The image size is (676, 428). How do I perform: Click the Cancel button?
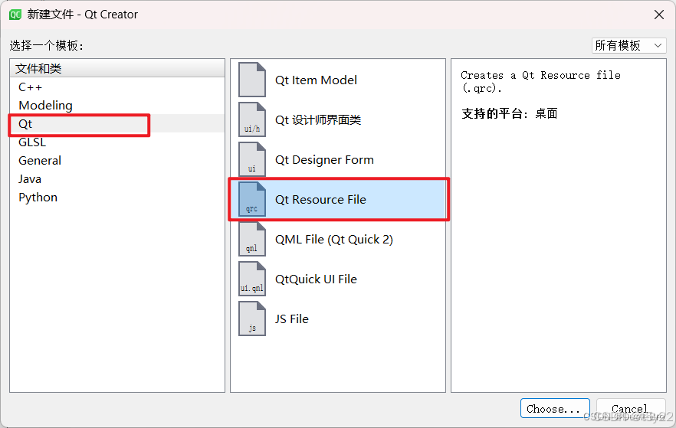(x=631, y=408)
